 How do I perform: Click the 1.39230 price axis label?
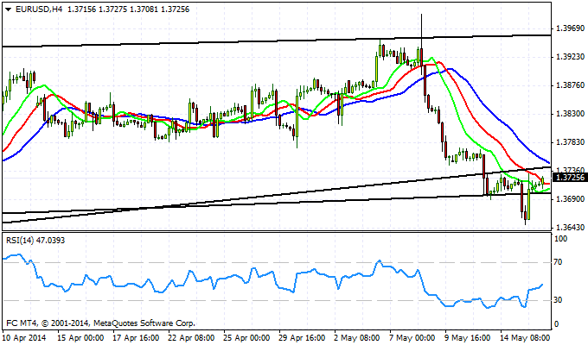tap(571, 57)
